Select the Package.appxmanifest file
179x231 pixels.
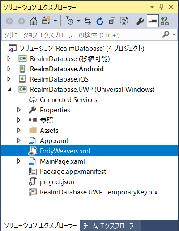pos(73,172)
